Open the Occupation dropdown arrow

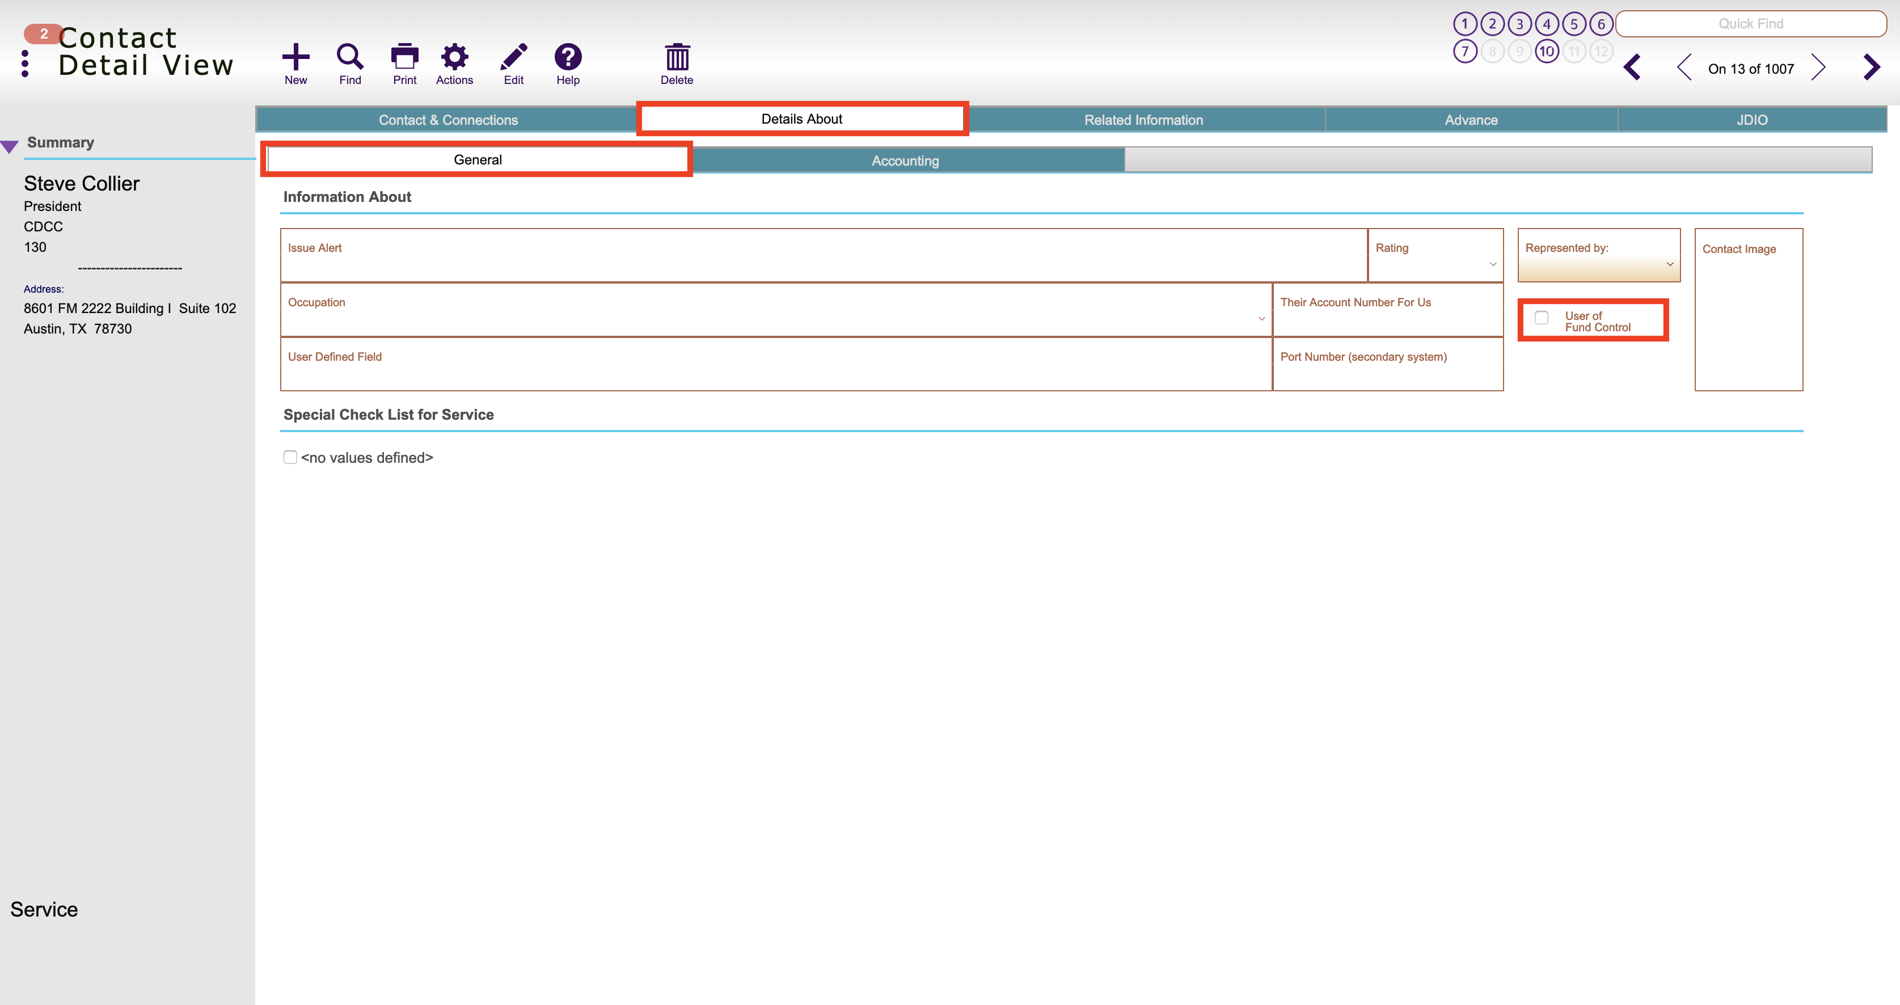(x=1261, y=319)
